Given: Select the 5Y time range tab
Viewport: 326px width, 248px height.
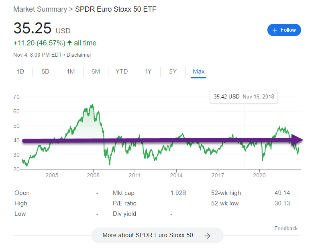Looking at the screenshot, I should click(173, 72).
